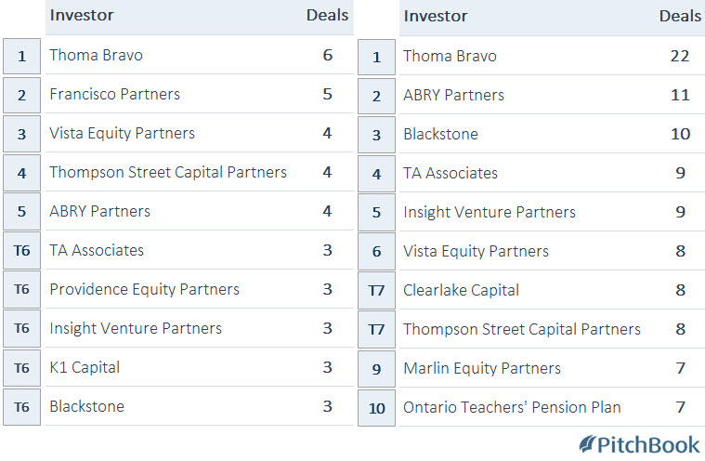Click Vista Equity Partners in left table

pos(122,133)
